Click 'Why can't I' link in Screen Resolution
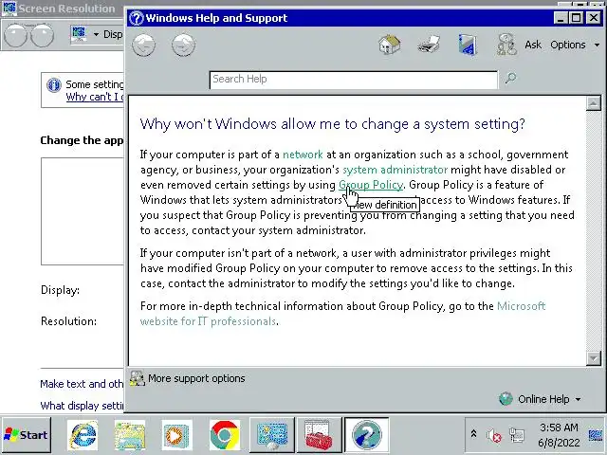 click(x=95, y=97)
